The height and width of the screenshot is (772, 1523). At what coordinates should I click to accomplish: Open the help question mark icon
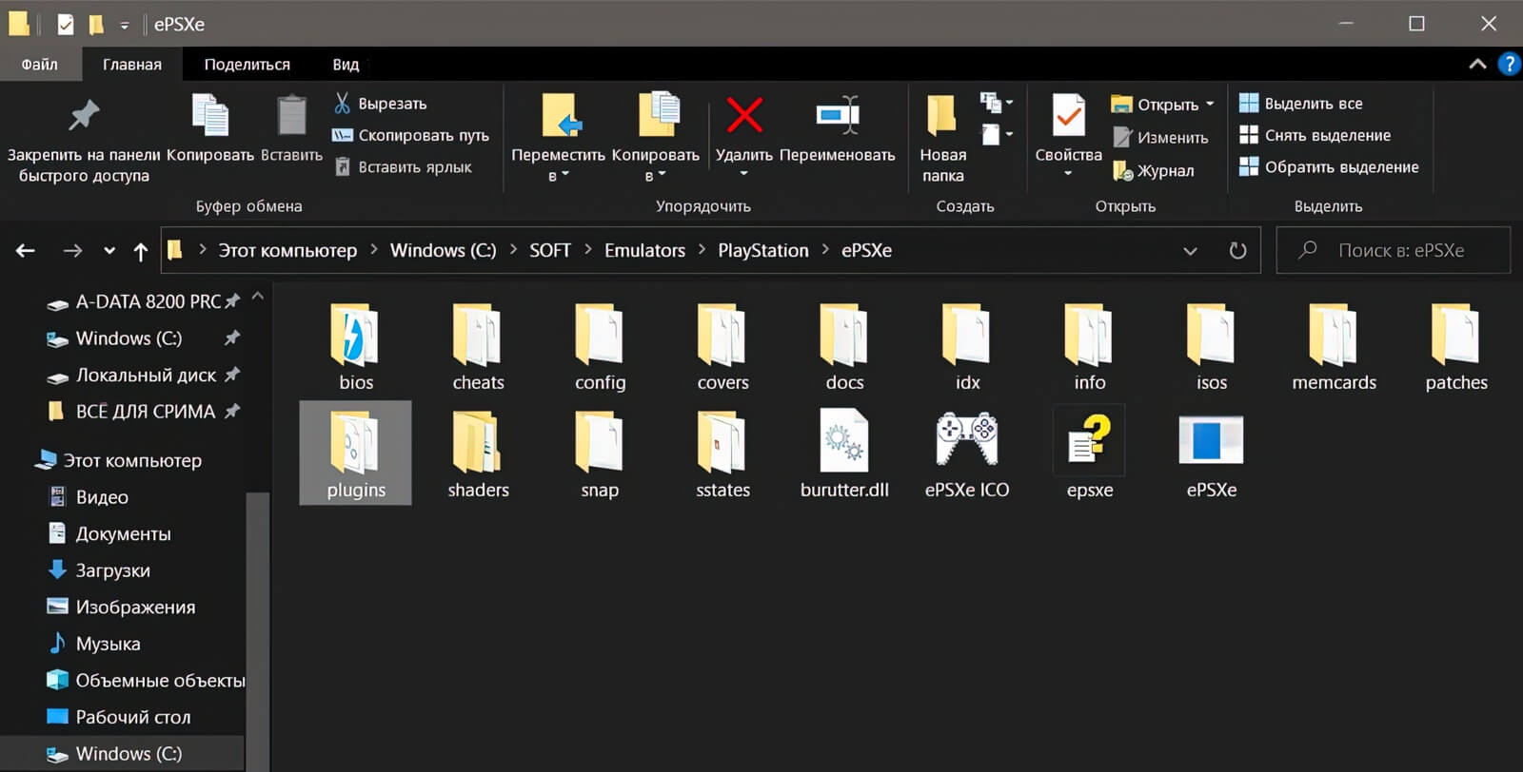(1509, 64)
